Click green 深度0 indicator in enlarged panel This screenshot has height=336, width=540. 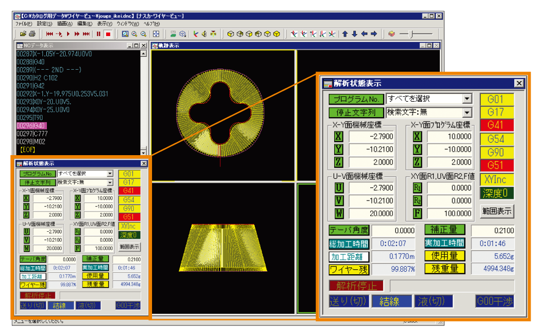497,193
